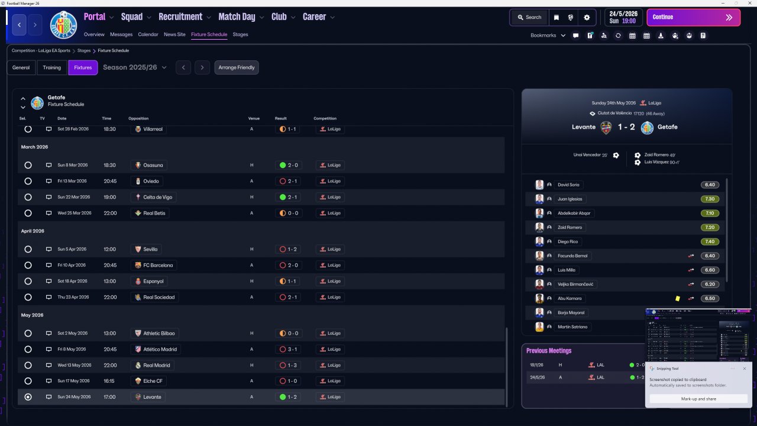Click the up chevron beside Getafe Fixture Schedule

[23, 99]
